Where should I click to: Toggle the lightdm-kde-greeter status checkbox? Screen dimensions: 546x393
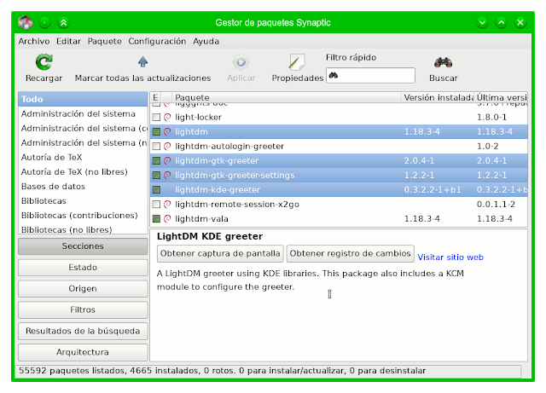point(156,190)
